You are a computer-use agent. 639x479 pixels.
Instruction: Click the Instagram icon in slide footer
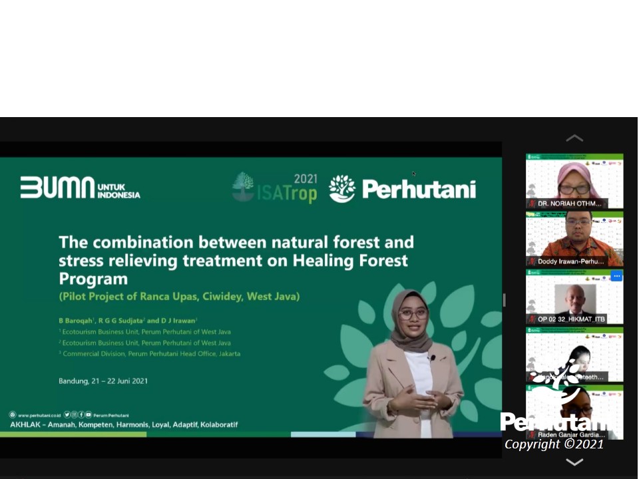tap(74, 414)
